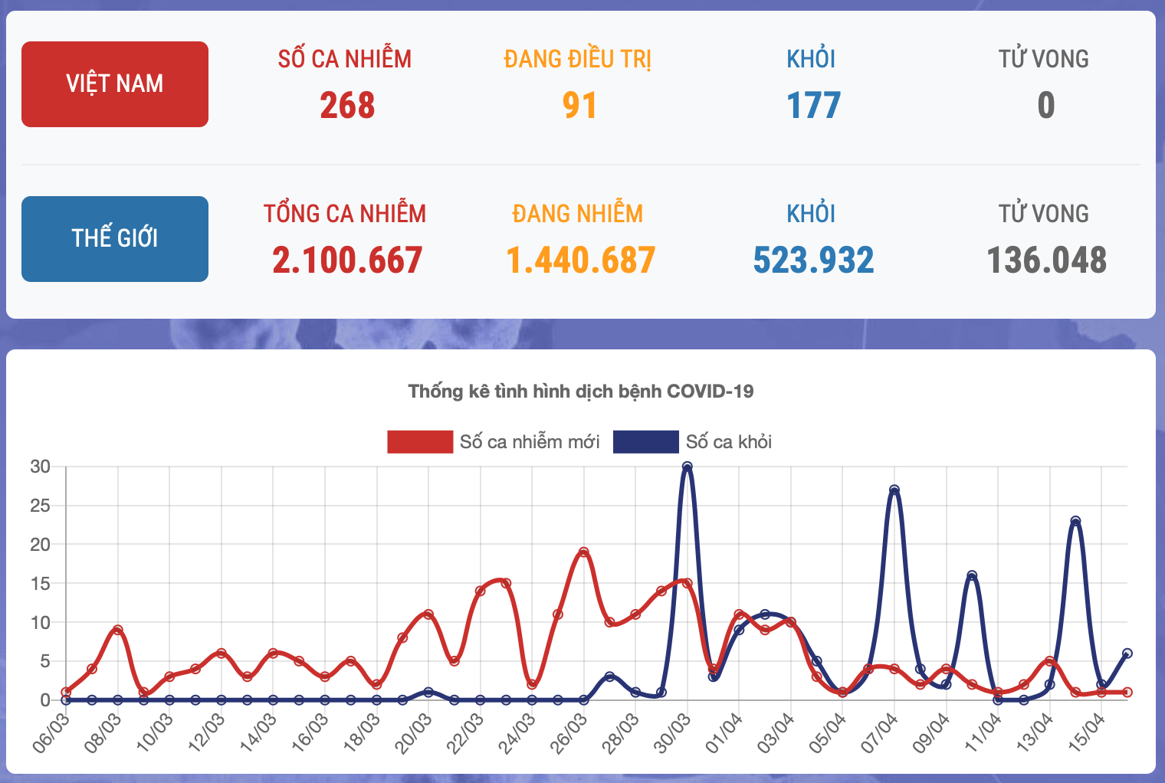This screenshot has height=783, width=1165.
Task: Click the last blue data point on chart
Action: 1127,654
